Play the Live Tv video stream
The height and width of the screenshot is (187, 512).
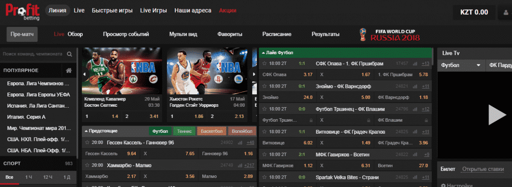(497, 114)
